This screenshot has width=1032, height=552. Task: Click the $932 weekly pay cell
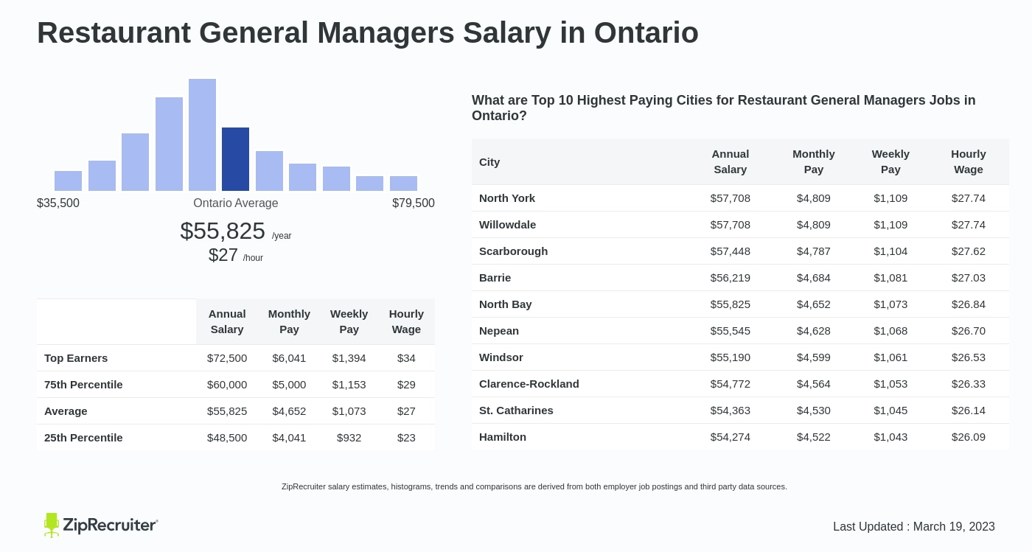tap(349, 438)
